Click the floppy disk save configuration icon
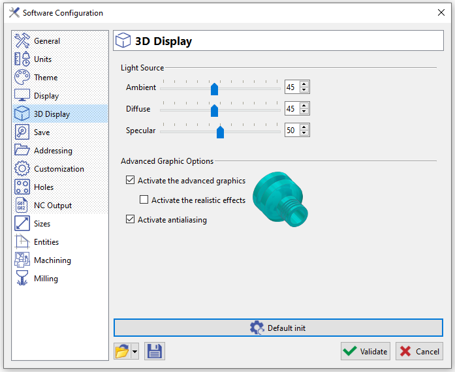455x372 pixels. click(x=155, y=351)
